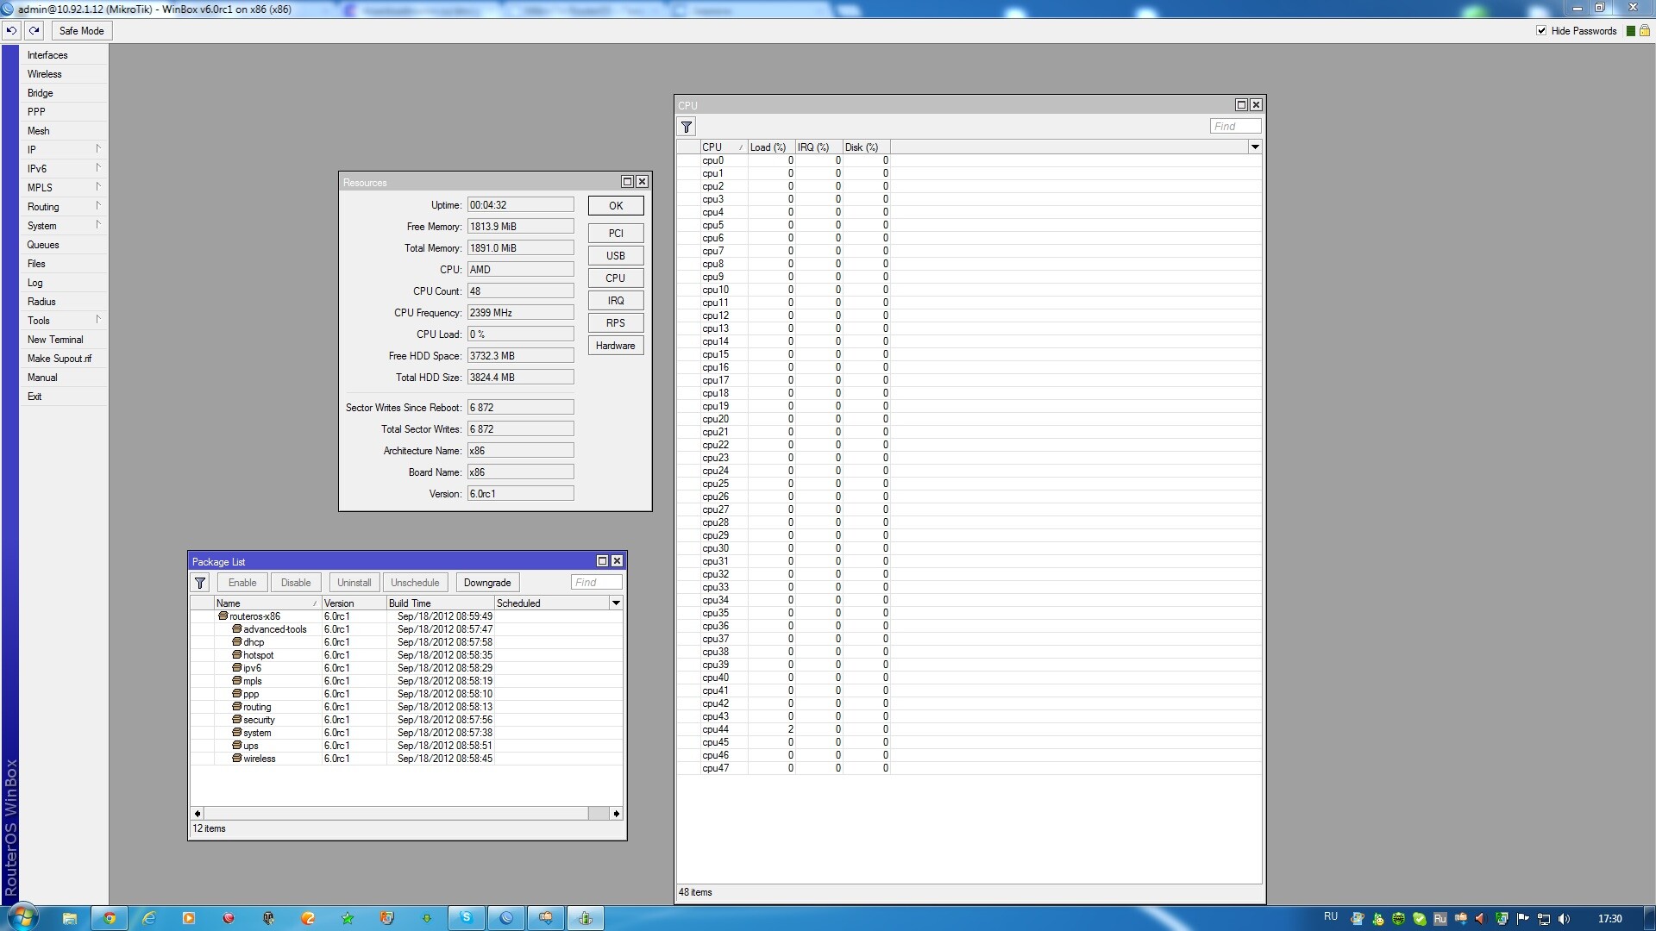Click the Chrome icon in taskbar
1656x931 pixels.
pos(110,918)
